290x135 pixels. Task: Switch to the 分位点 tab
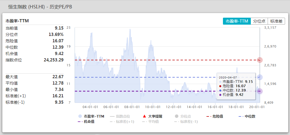259,21
